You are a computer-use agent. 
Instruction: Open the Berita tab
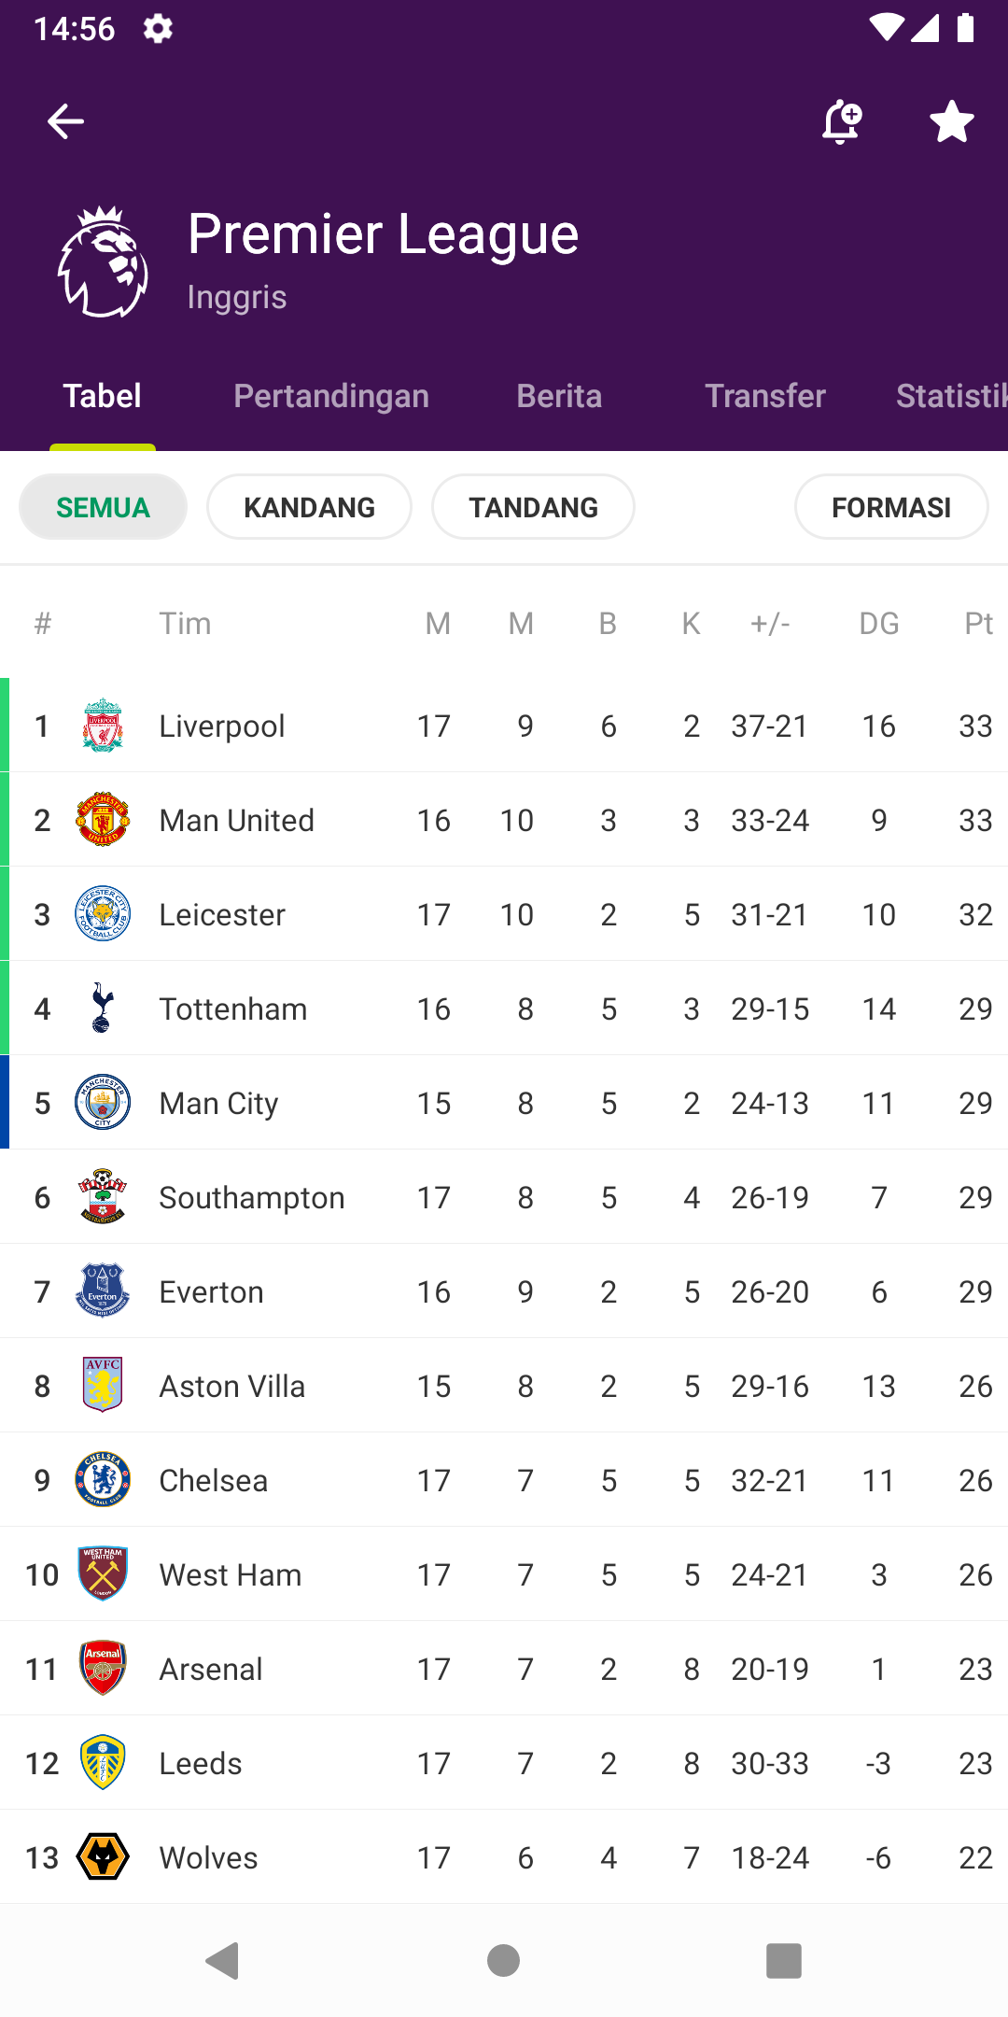[x=559, y=396]
